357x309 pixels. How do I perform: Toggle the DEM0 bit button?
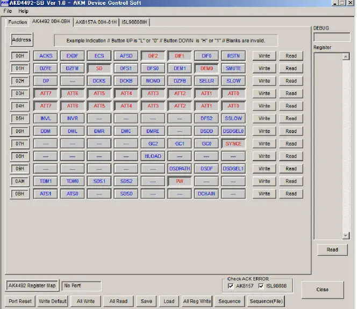pos(206,68)
